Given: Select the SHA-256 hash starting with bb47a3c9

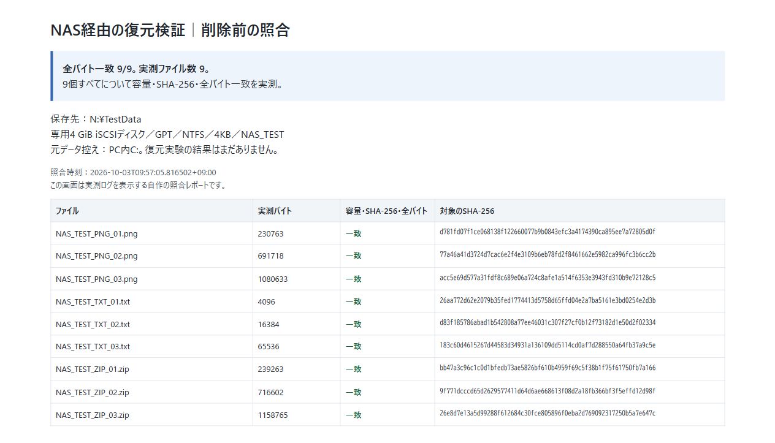Looking at the screenshot, I should pos(548,368).
